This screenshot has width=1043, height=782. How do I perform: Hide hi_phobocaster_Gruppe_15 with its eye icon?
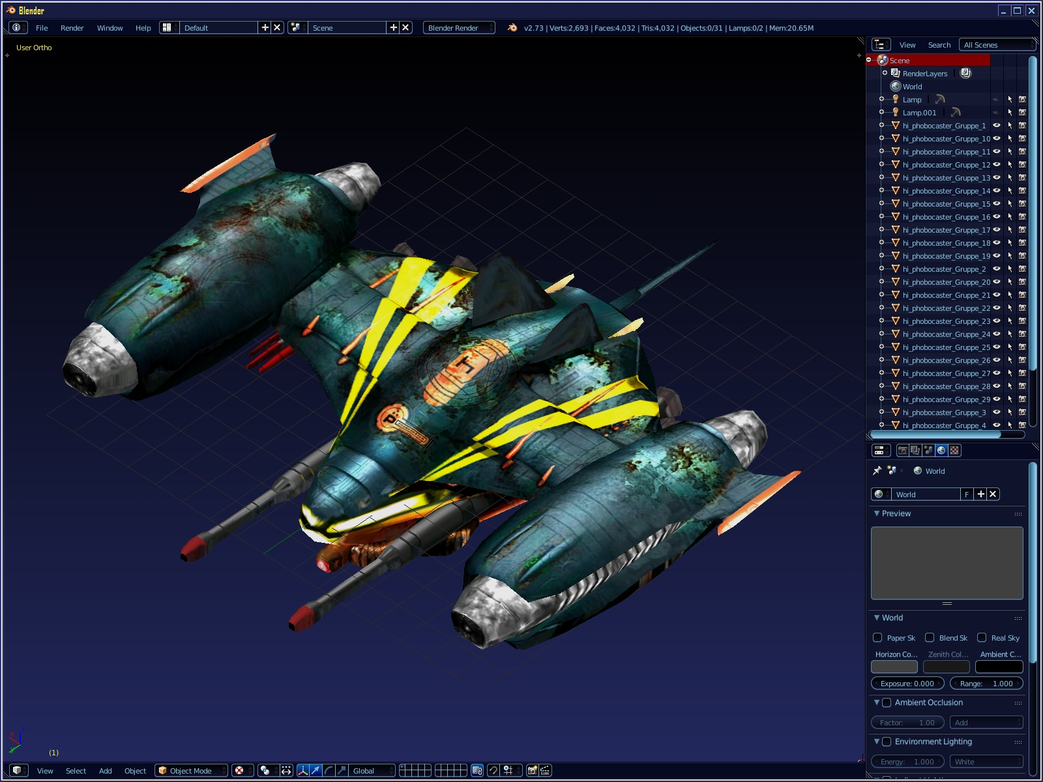(997, 203)
